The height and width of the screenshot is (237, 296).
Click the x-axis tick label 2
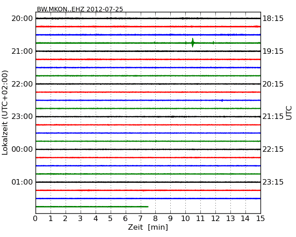coord(65,219)
